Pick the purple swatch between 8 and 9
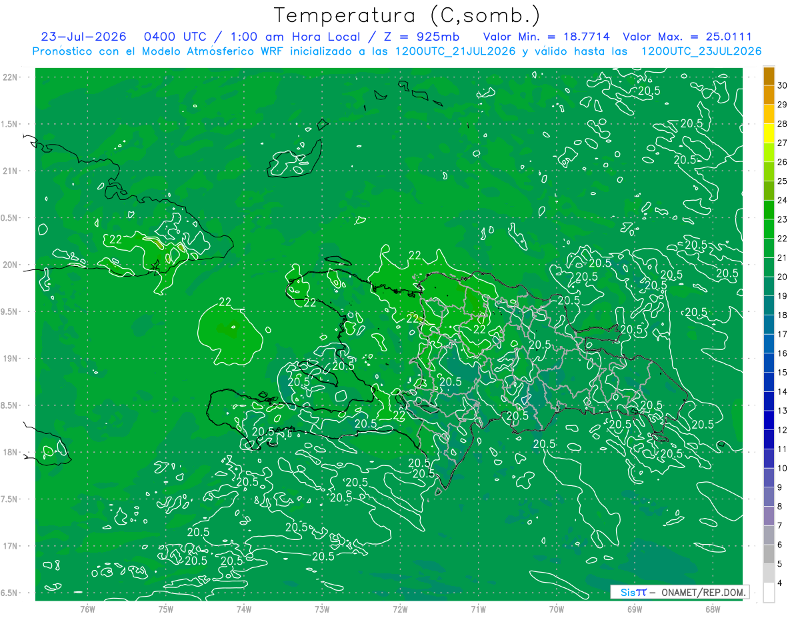 [769, 497]
